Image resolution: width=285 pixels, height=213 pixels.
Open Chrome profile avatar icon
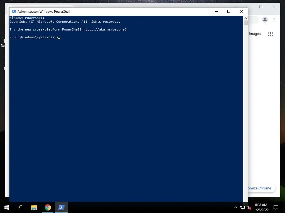(x=265, y=20)
